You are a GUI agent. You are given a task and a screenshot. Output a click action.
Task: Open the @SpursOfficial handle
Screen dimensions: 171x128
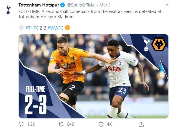[x=81, y=5]
